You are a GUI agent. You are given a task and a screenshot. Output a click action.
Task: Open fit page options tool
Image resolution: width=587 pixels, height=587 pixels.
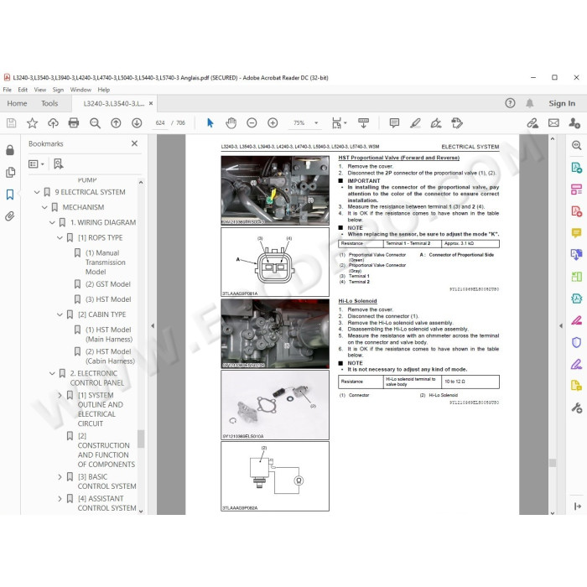[x=339, y=122]
